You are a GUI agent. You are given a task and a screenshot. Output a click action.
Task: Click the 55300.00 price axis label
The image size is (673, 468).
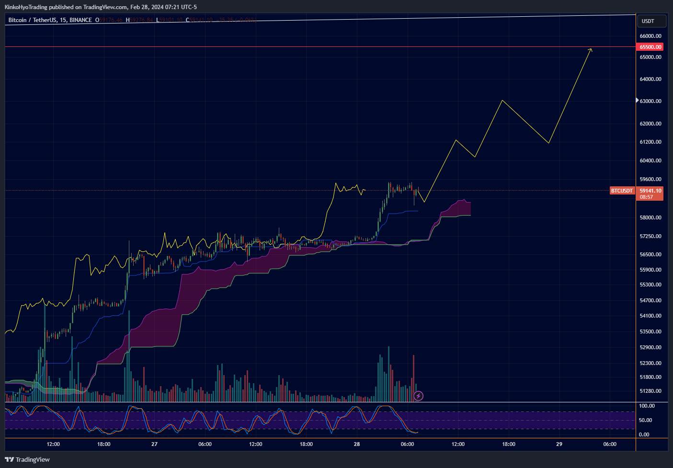[650, 285]
